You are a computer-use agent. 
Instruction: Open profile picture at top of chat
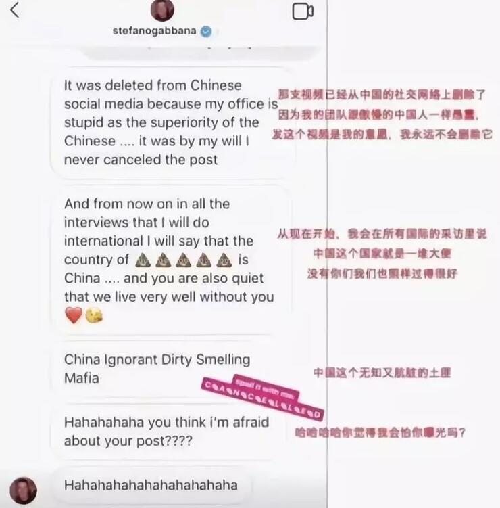click(x=162, y=9)
